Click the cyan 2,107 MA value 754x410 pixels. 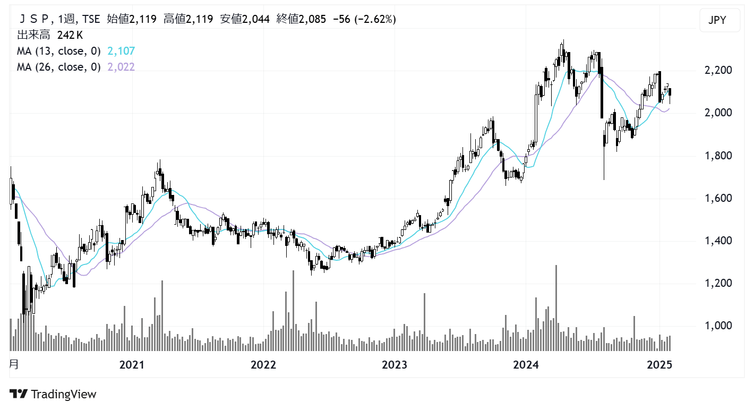point(121,51)
